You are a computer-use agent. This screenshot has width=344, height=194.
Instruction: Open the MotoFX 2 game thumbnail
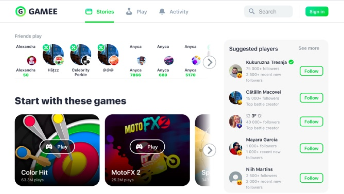click(147, 150)
